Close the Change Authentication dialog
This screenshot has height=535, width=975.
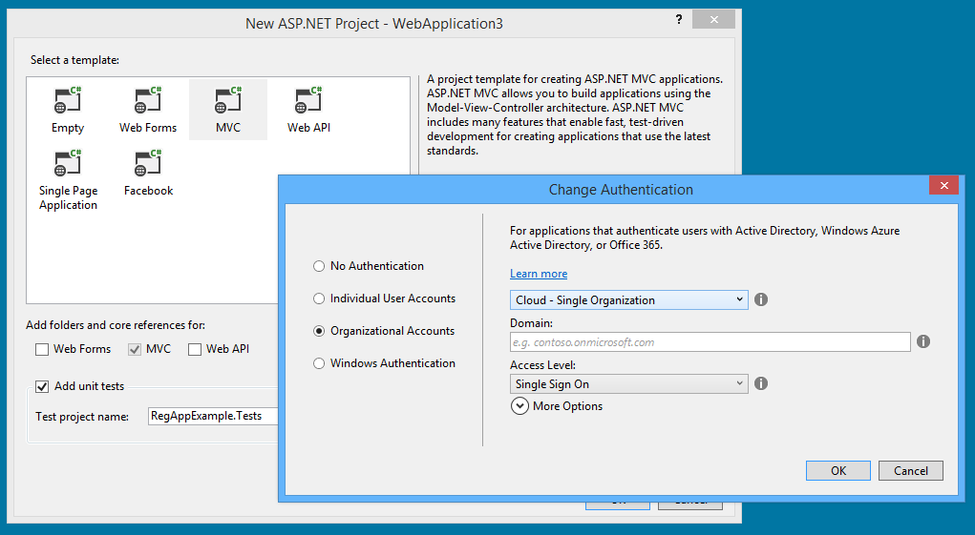(943, 185)
